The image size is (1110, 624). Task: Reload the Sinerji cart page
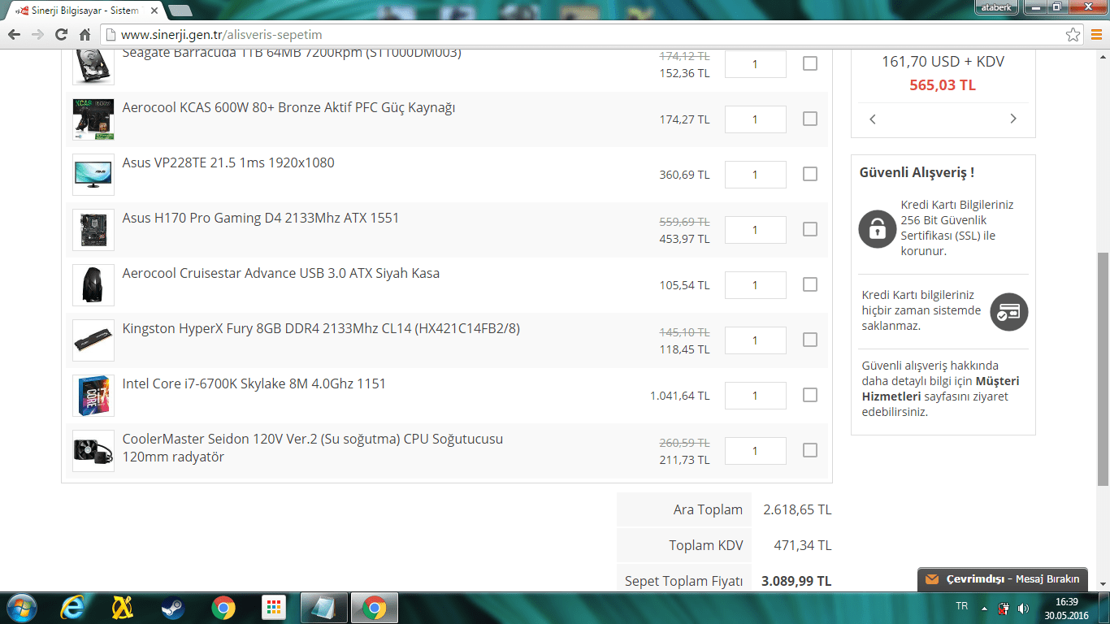click(x=61, y=35)
